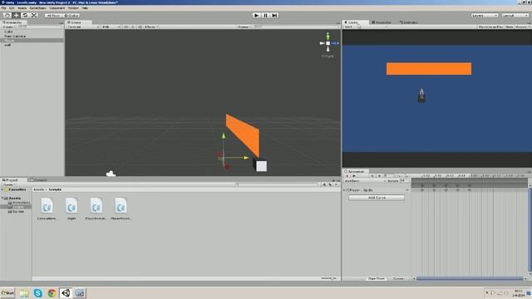Open the Window menu

[73, 7]
